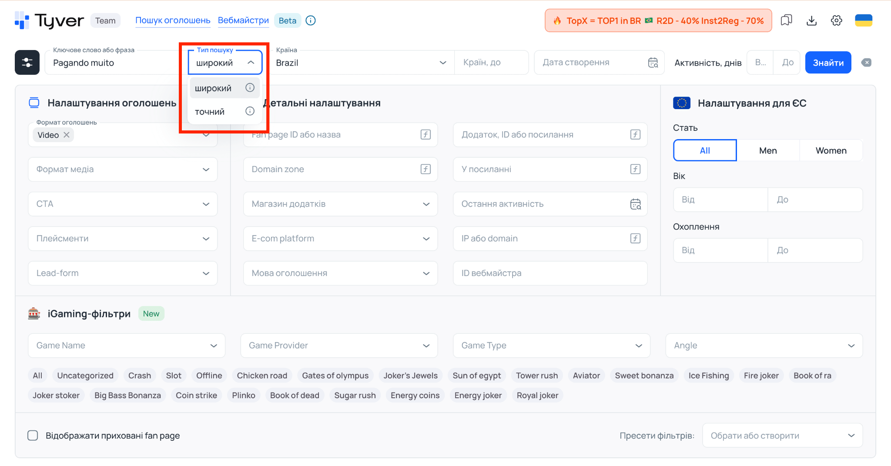
Task: Click the ID вебмайстра input field
Action: coord(550,273)
